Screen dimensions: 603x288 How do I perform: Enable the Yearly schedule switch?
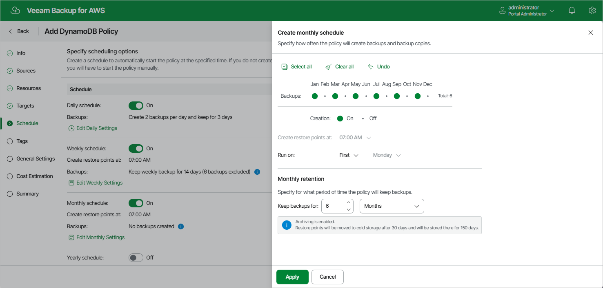pos(136,258)
